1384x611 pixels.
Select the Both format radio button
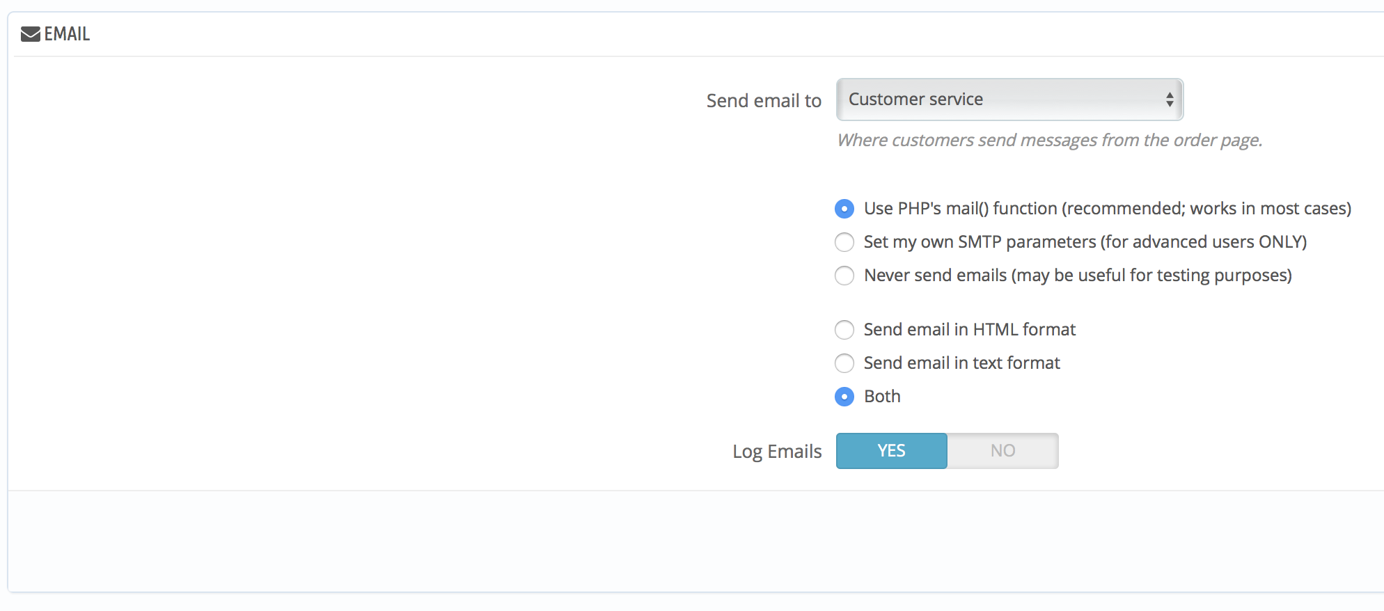[844, 397]
